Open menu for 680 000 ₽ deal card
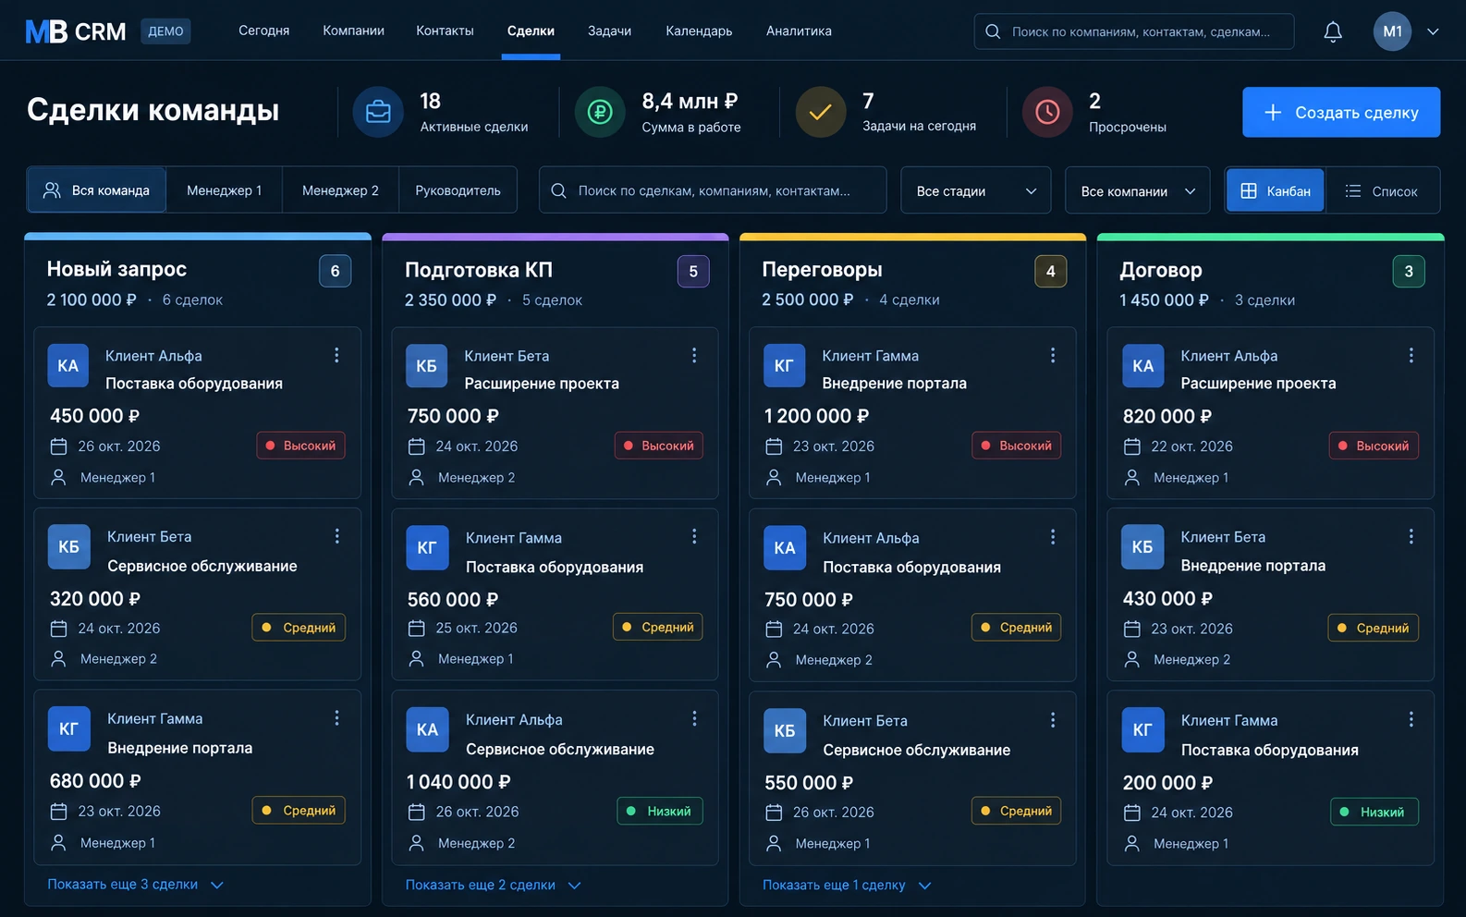Screen dimensions: 1466x917 tap(336, 718)
